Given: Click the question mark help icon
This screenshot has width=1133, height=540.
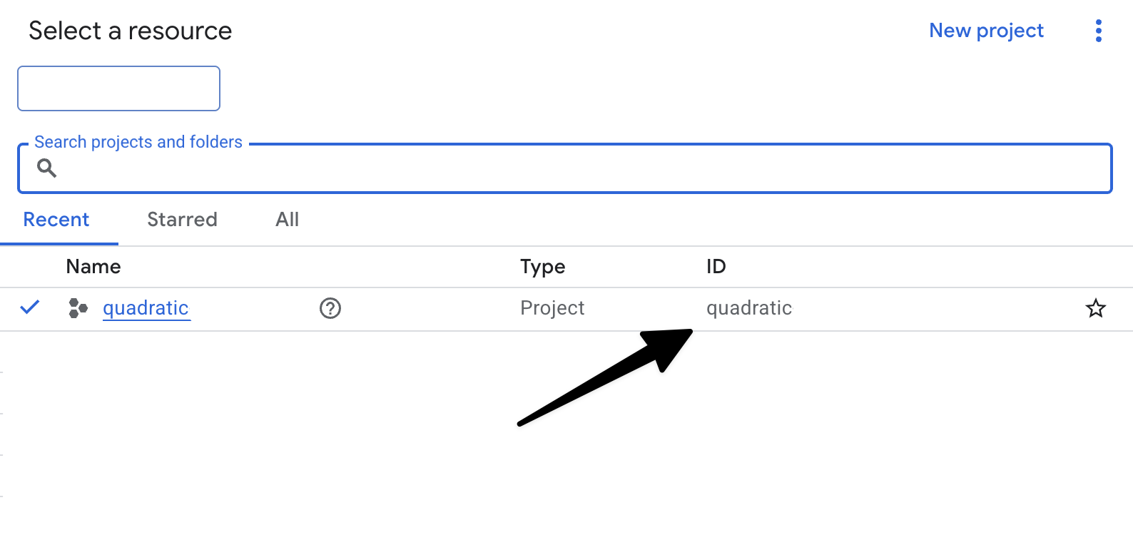Looking at the screenshot, I should (x=330, y=308).
